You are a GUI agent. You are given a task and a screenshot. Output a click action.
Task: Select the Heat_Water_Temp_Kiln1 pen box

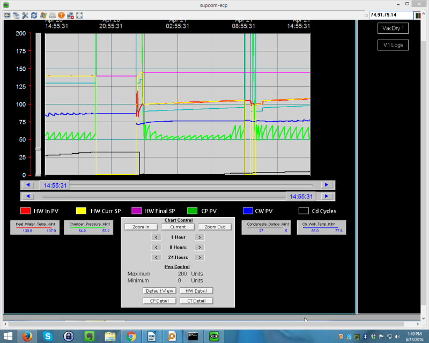tap(35, 228)
